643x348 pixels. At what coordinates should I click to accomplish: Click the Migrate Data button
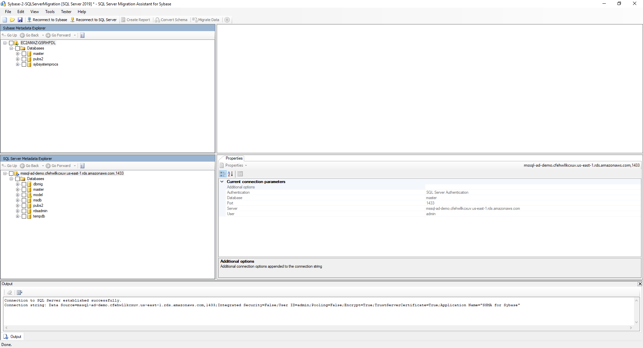tap(206, 20)
